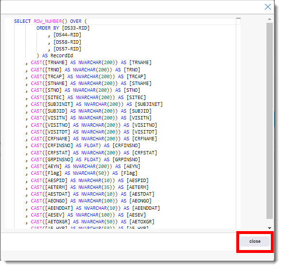
Task: Click the AS [TRNO] alias
Action: [x=128, y=70]
